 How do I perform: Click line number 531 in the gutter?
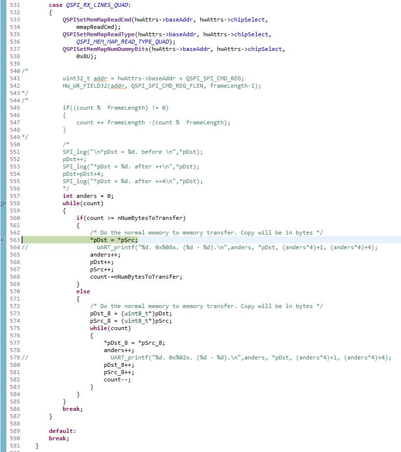pos(15,5)
